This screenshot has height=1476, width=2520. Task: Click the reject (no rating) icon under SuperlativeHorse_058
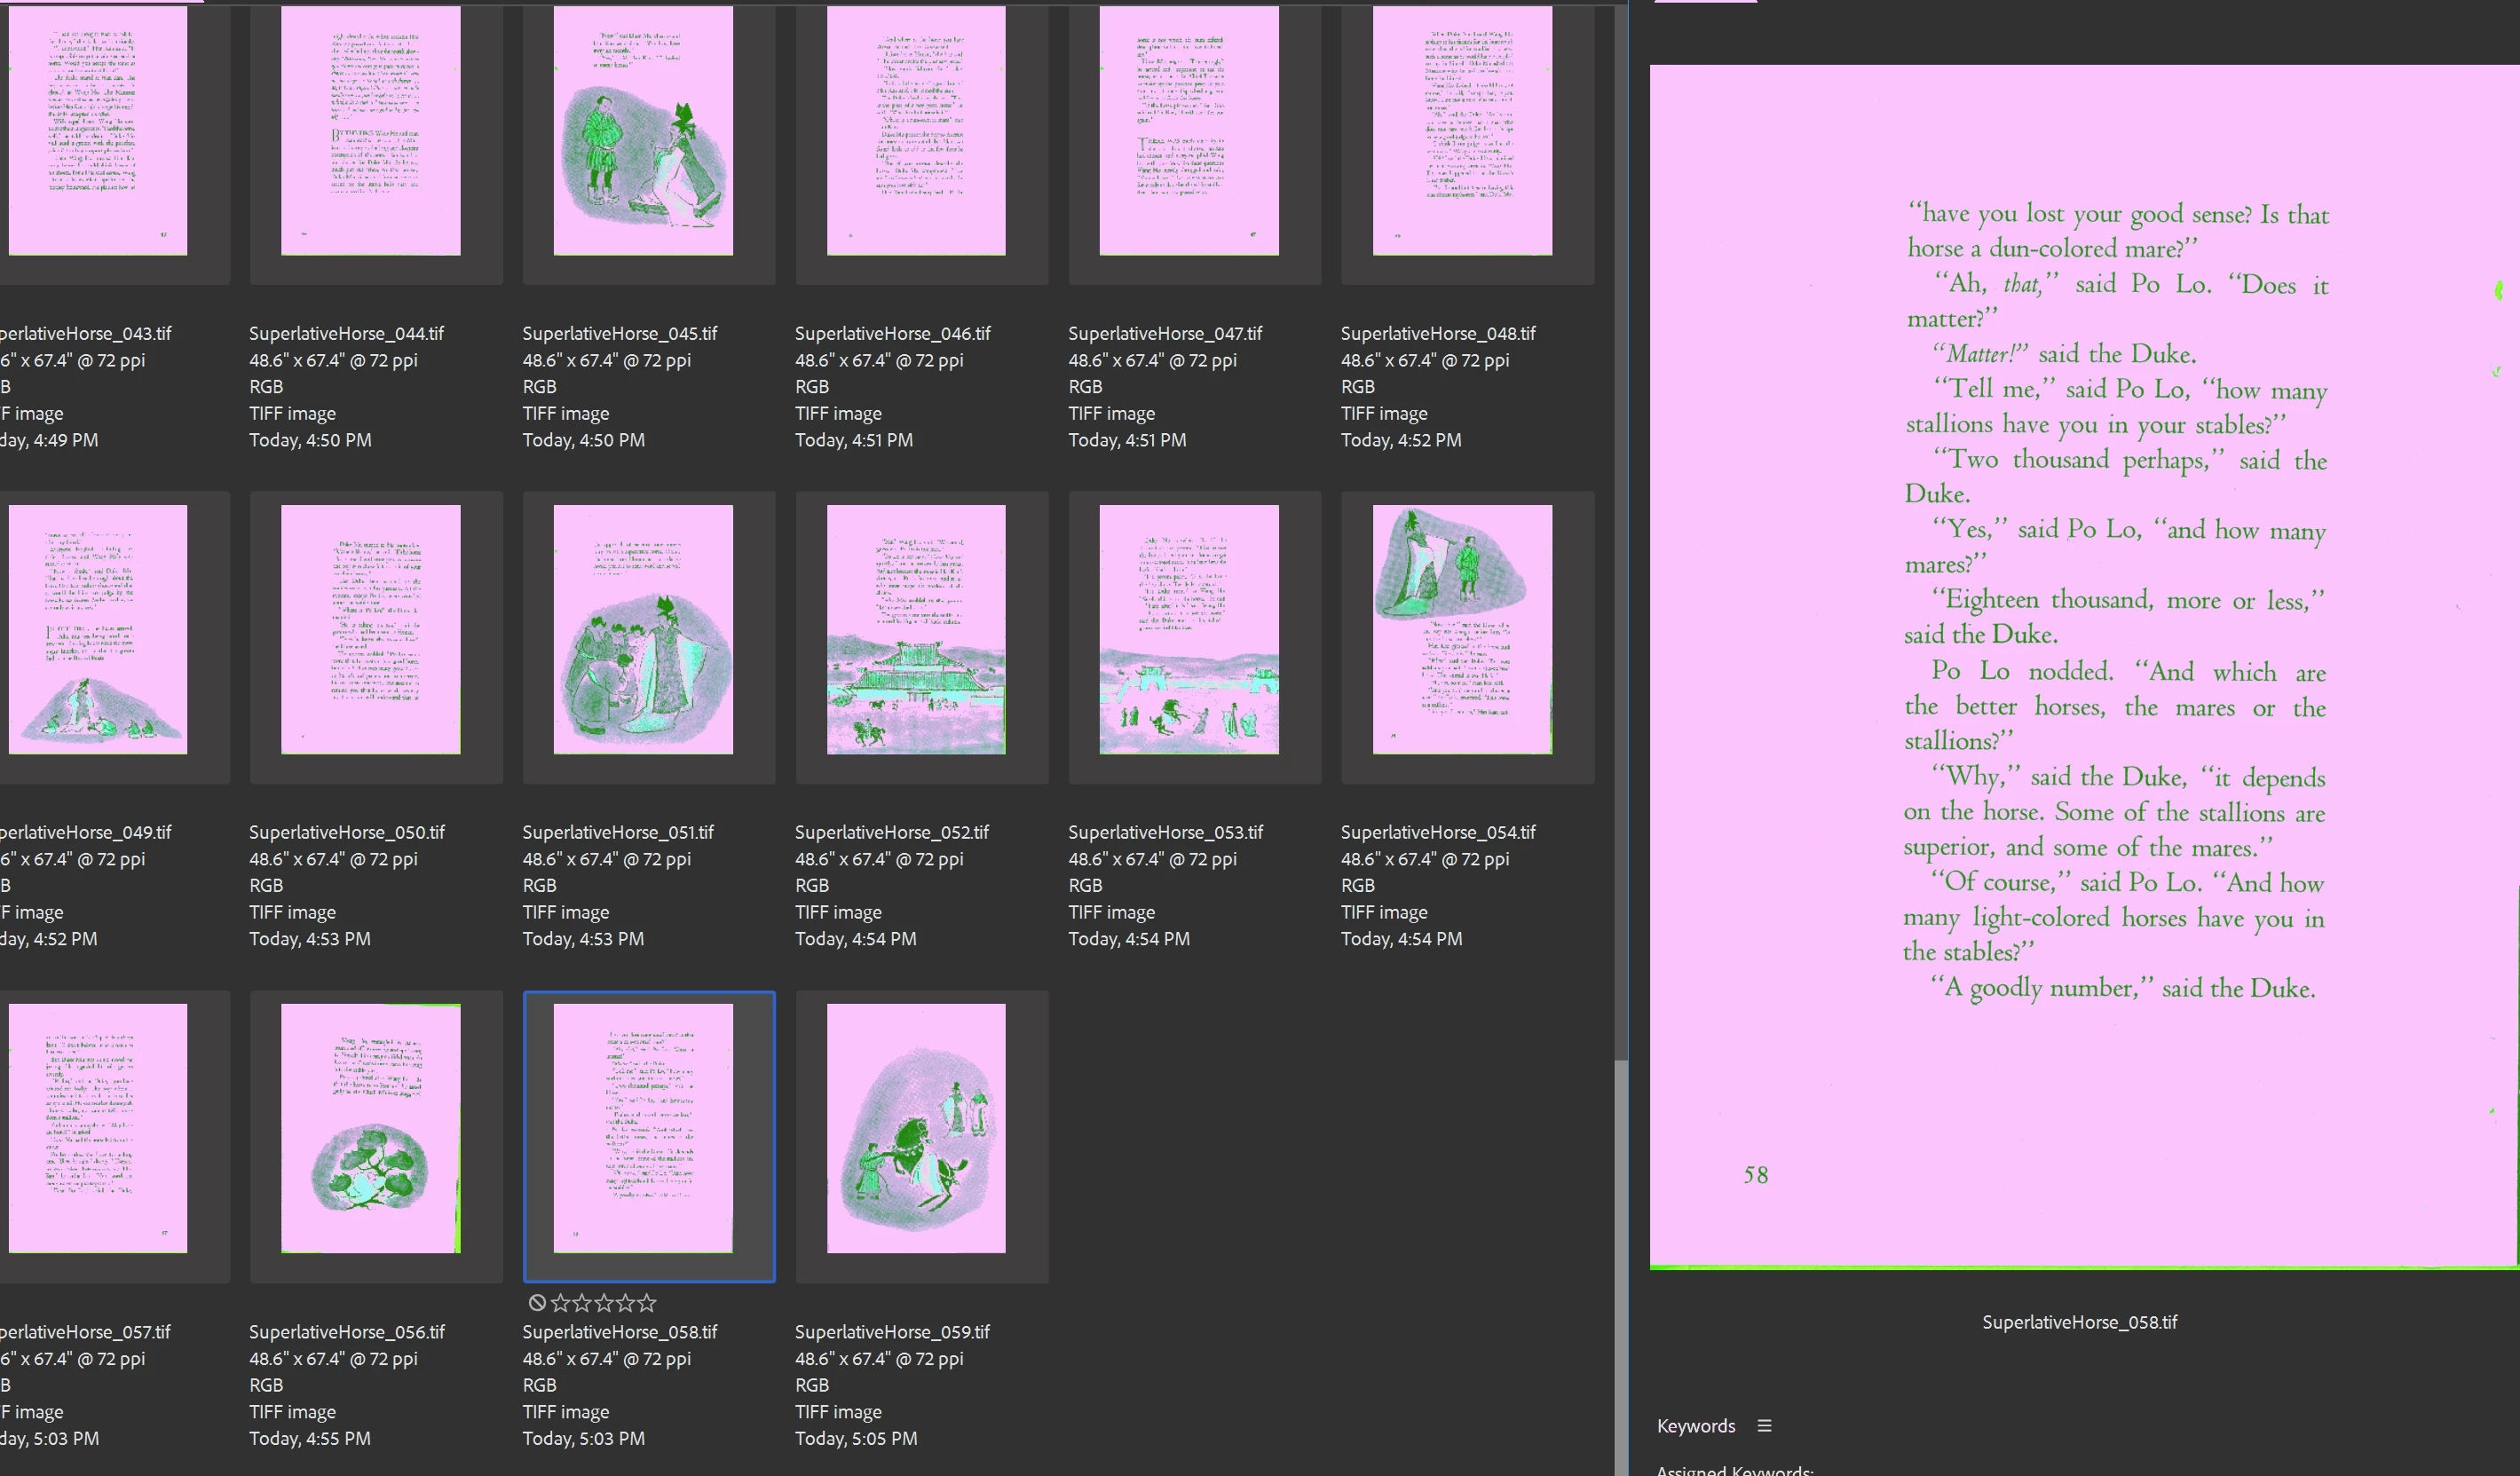pos(537,1302)
